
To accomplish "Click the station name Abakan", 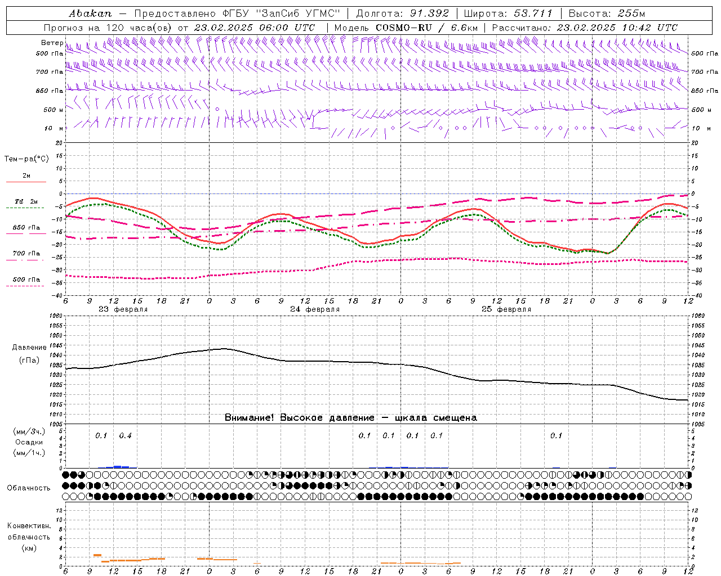I will (90, 13).
